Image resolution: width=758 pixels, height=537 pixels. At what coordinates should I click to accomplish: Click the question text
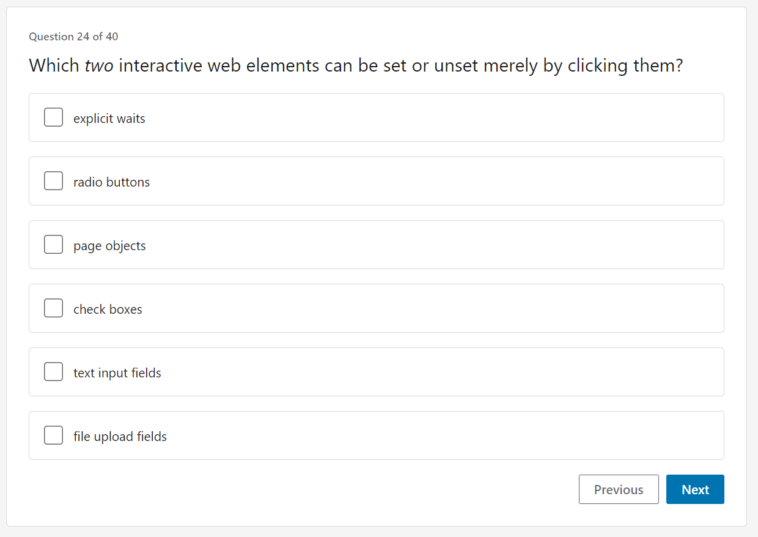click(356, 65)
